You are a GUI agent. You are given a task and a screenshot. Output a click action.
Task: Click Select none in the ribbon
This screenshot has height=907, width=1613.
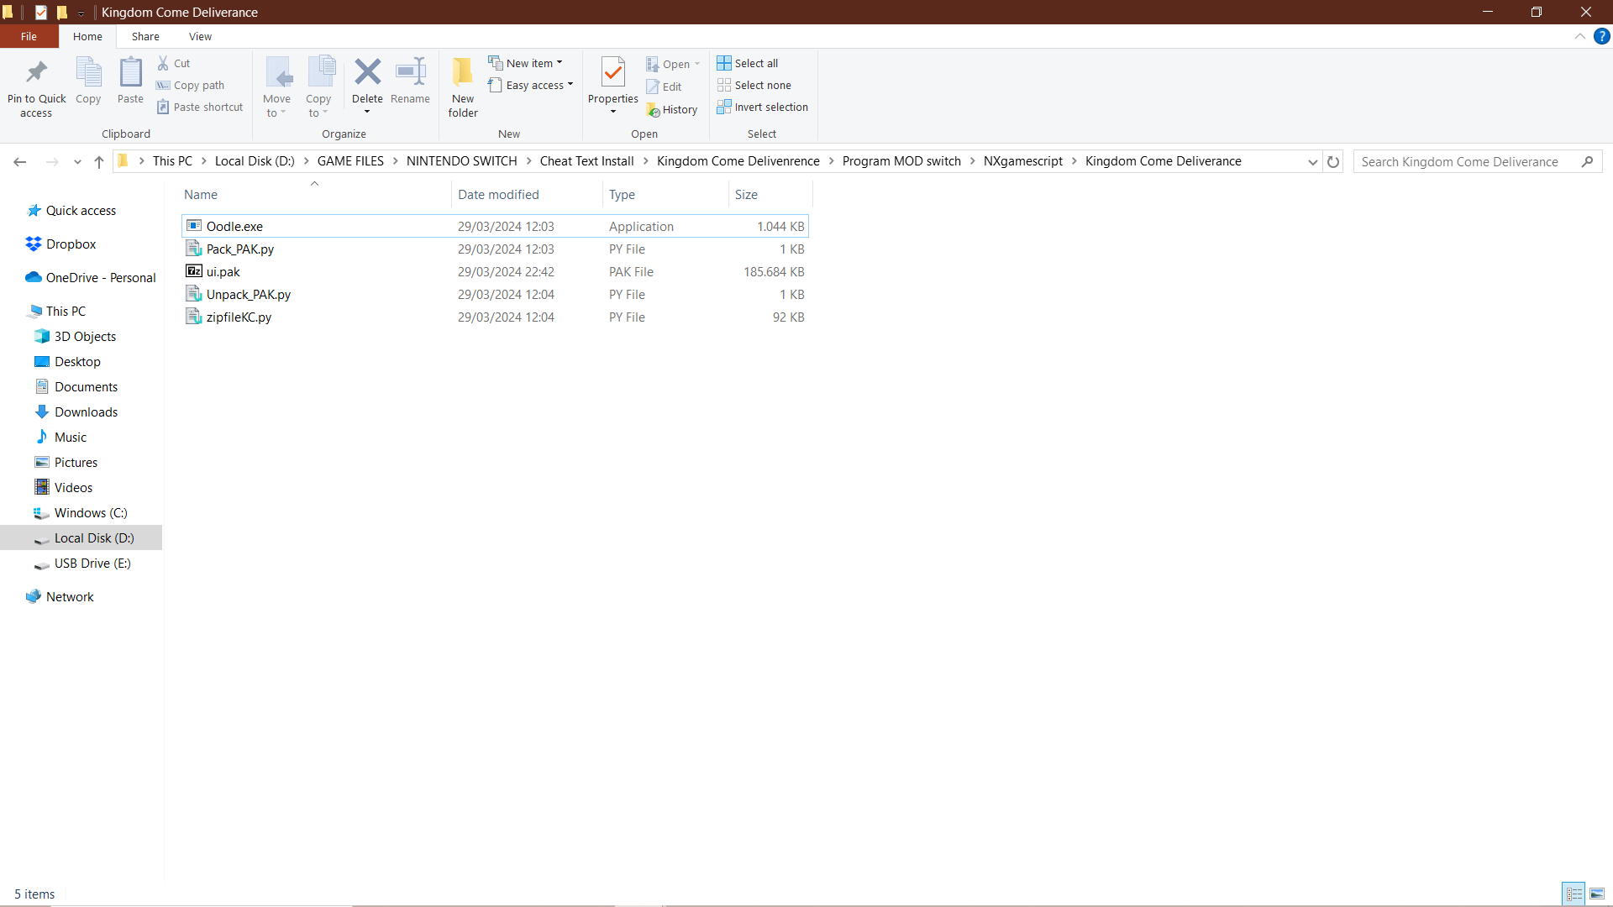pyautogui.click(x=754, y=85)
